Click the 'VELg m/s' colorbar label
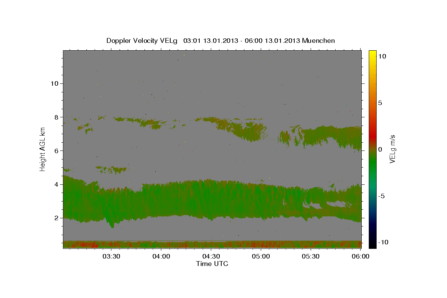Image resolution: width=447 pixels, height=298 pixels. (x=393, y=149)
